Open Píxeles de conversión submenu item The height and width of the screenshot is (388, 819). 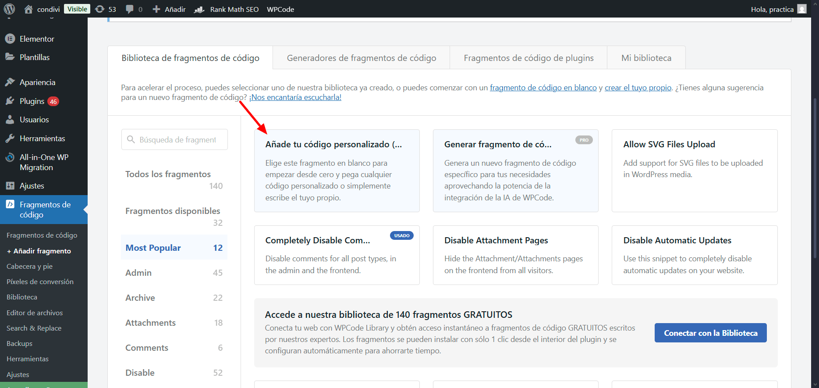(40, 281)
